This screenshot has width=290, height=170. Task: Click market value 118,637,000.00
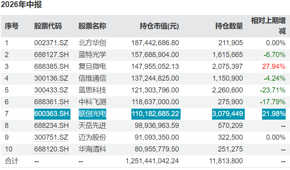tap(155, 102)
